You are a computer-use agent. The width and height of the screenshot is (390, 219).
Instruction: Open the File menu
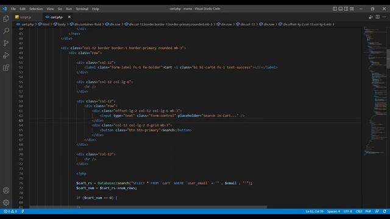coord(13,9)
